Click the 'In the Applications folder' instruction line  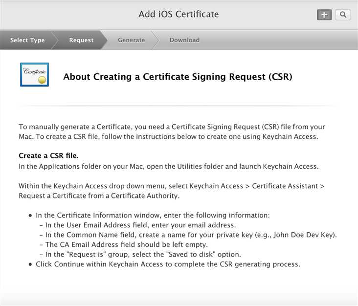[x=169, y=167]
